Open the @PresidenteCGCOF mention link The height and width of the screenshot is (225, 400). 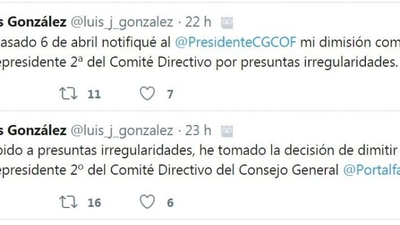coord(236,42)
